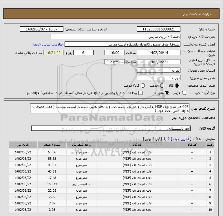Viewport: 223px width, 216px height.
Task: Click the 23:59 validity time field
Action: click(115, 62)
